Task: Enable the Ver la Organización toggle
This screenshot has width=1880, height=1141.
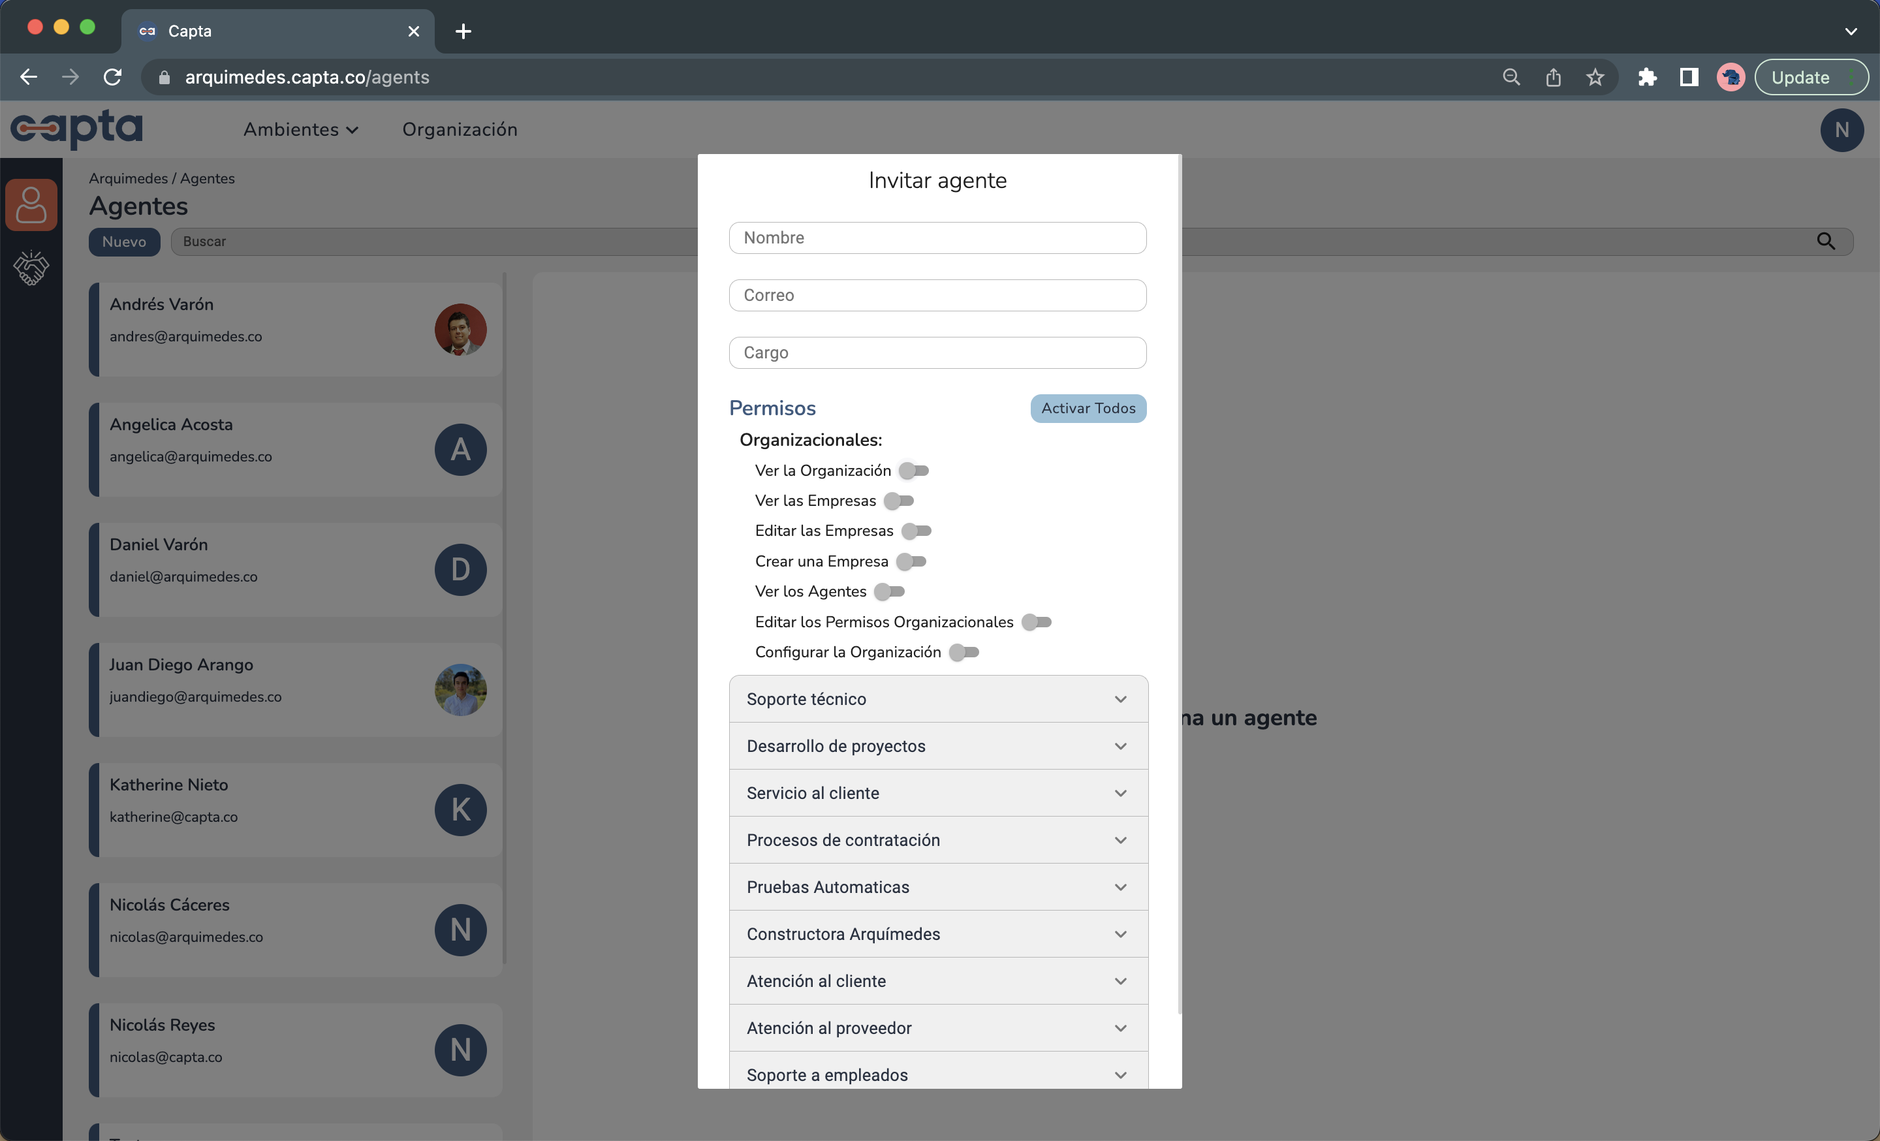Action: click(913, 471)
